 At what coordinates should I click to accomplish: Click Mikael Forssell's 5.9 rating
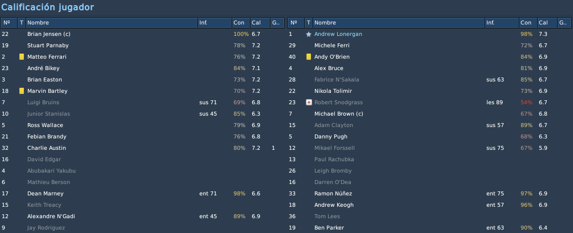pyautogui.click(x=543, y=148)
